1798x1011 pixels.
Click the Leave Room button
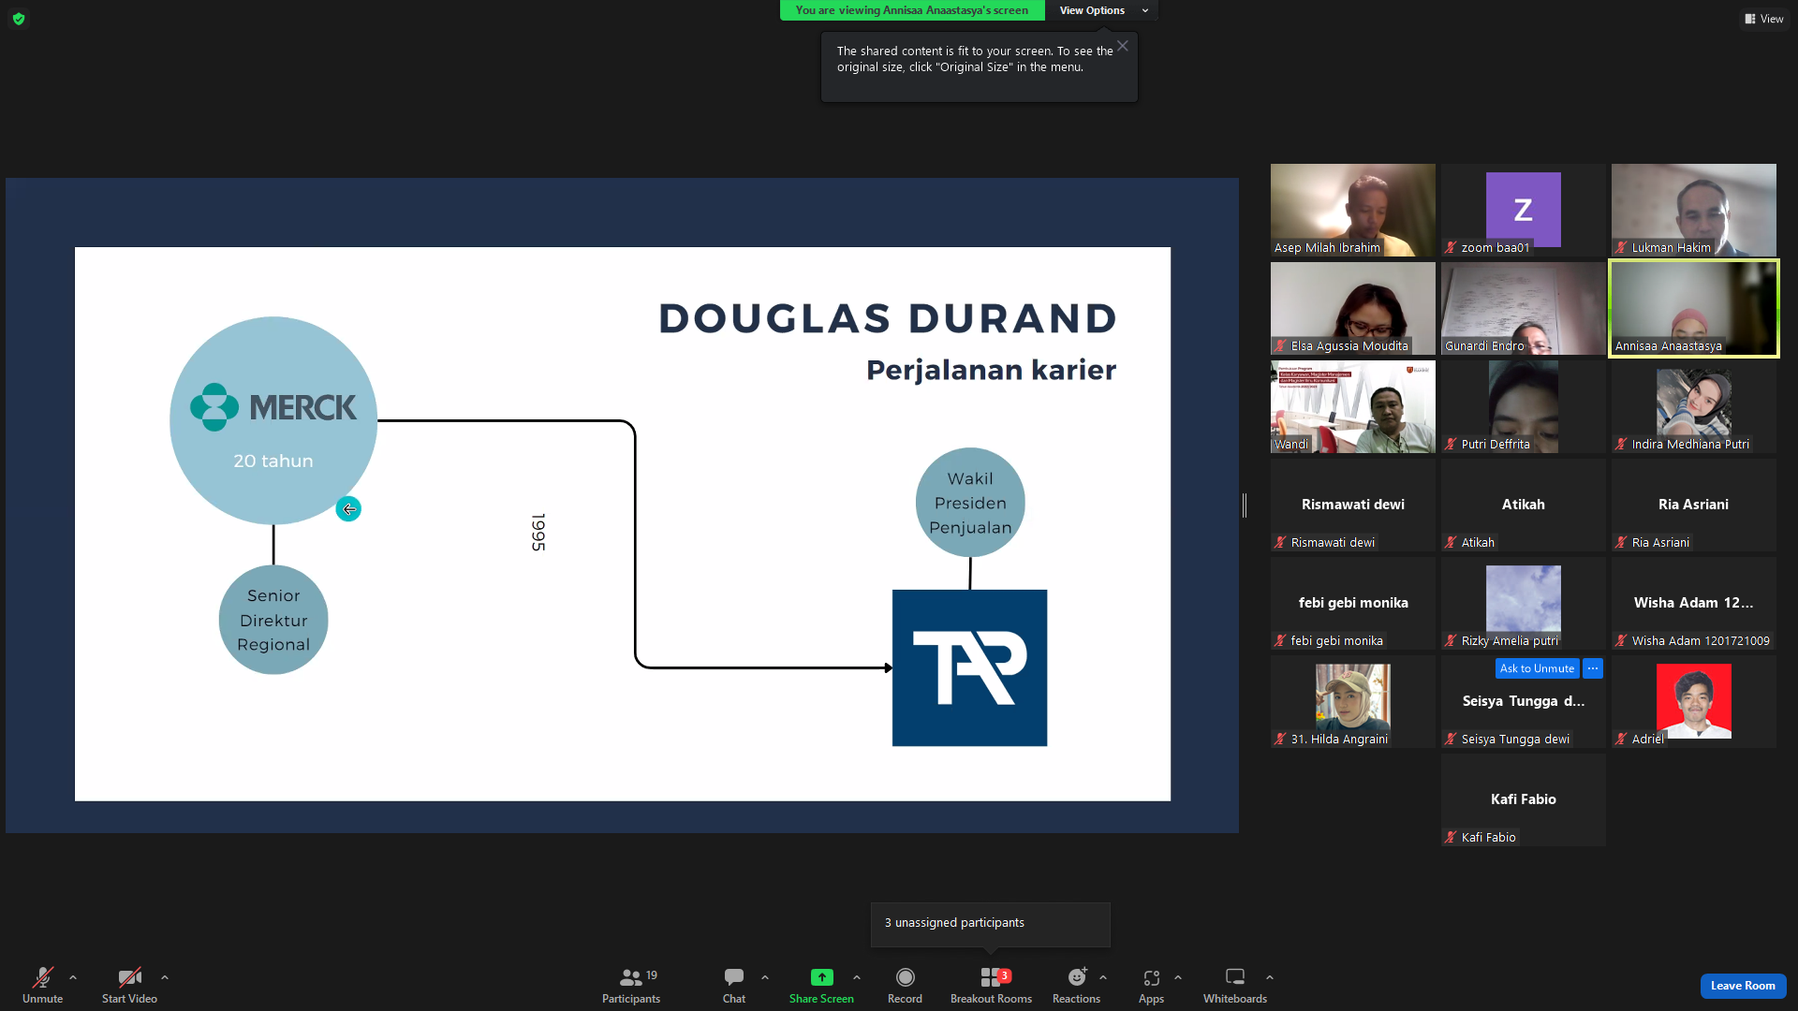(x=1743, y=986)
